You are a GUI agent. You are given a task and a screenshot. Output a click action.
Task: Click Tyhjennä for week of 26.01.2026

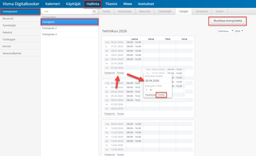coord(109,73)
